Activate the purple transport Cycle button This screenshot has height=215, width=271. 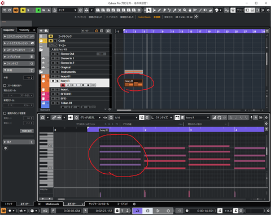pyautogui.click(x=137, y=210)
